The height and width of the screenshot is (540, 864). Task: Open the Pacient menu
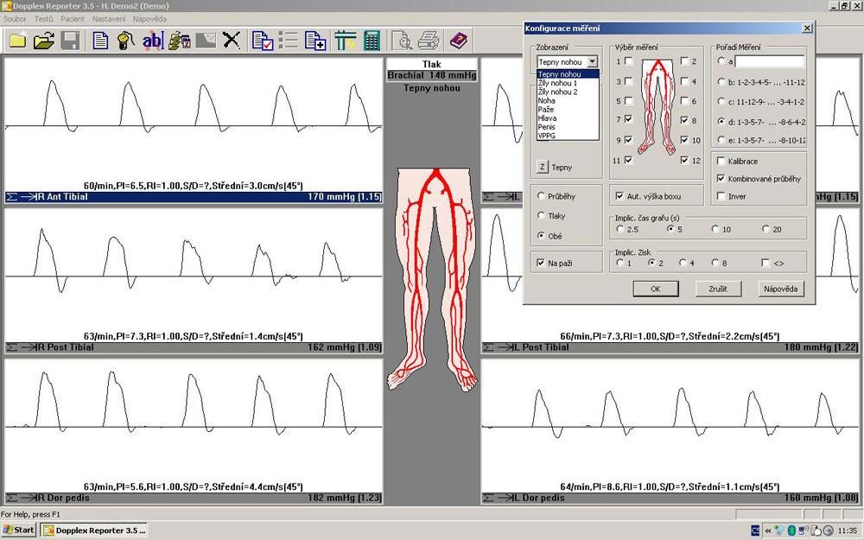[x=72, y=18]
